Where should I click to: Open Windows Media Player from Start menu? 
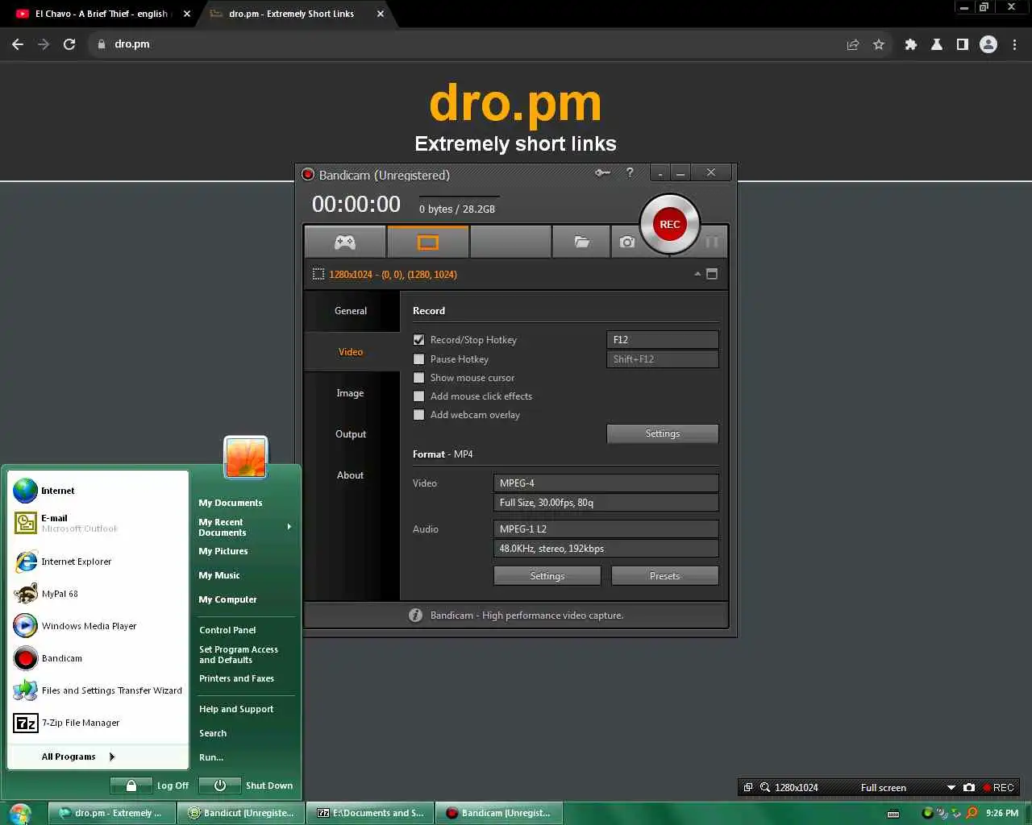98,626
